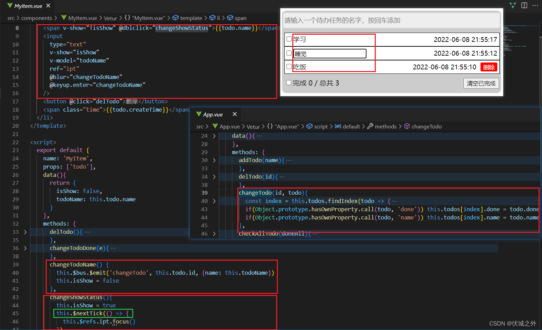Close the App.vue editor tab
542x330 pixels.
[x=235, y=114]
